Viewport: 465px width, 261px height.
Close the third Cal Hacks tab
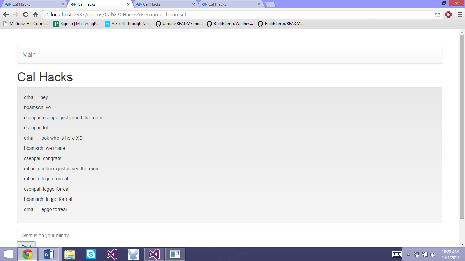click(x=194, y=4)
